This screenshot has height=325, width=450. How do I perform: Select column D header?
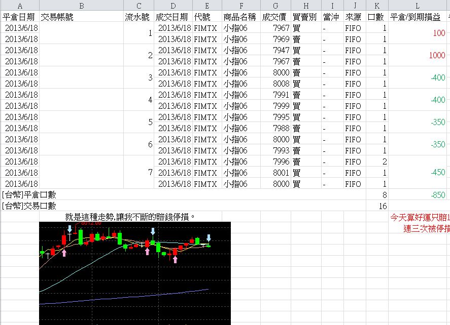(174, 6)
